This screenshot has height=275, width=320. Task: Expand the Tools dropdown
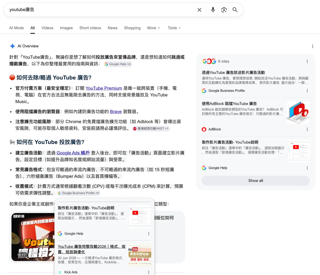[x=174, y=28]
